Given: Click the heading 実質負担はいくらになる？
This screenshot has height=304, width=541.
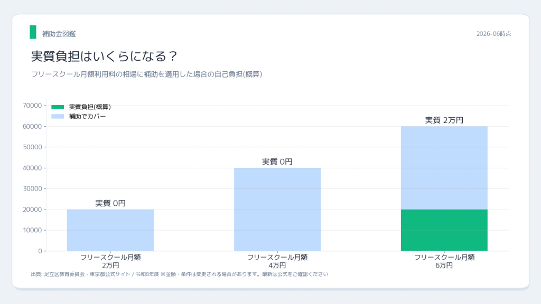Looking at the screenshot, I should (104, 56).
